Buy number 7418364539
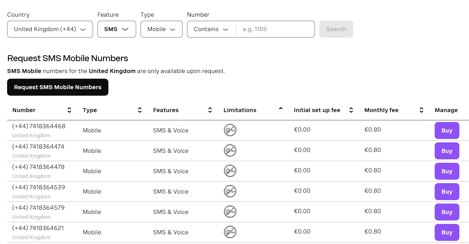This screenshot has height=244, width=469. (x=447, y=192)
